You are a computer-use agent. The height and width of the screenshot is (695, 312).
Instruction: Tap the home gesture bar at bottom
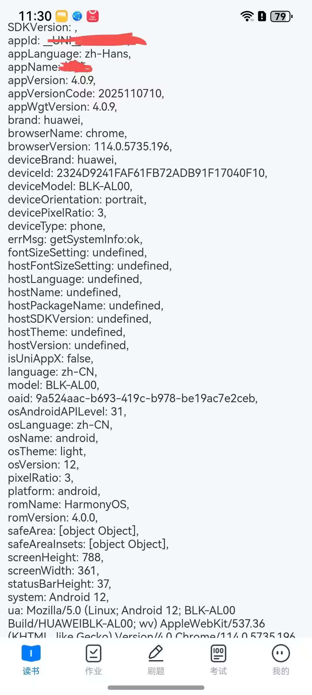[x=156, y=688]
